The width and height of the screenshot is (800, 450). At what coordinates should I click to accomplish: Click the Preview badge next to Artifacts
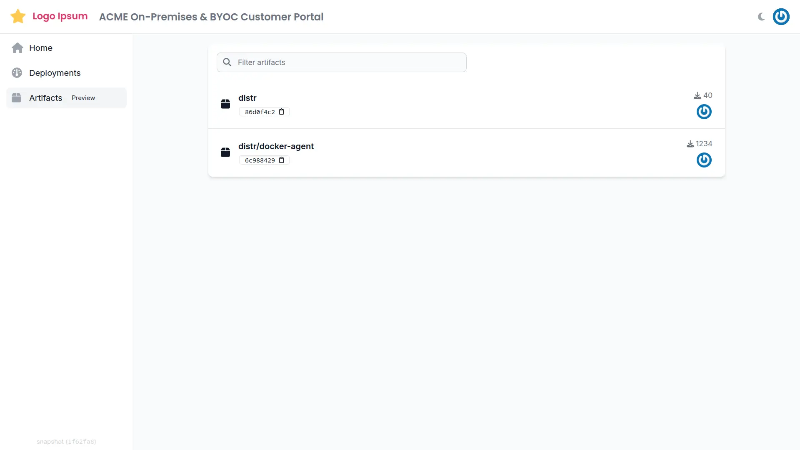[83, 98]
